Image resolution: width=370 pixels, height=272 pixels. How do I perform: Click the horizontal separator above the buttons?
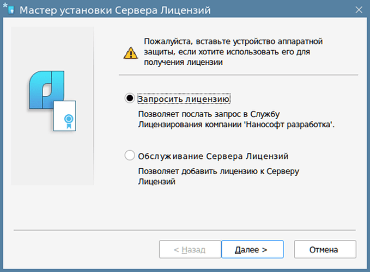[x=185, y=230]
